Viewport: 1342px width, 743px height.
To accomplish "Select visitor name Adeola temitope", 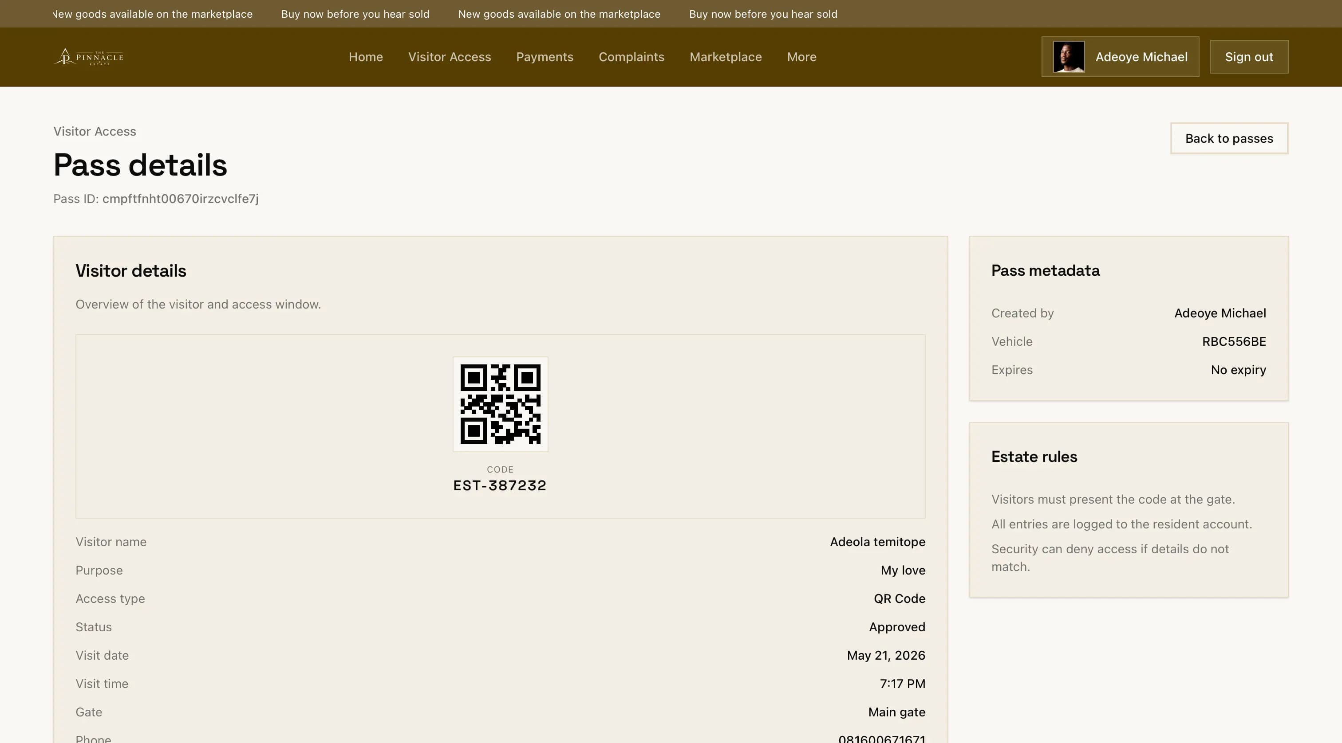I will coord(877,542).
